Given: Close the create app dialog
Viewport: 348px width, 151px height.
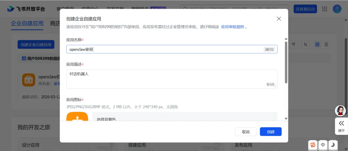Looking at the screenshot, I should click(279, 19).
